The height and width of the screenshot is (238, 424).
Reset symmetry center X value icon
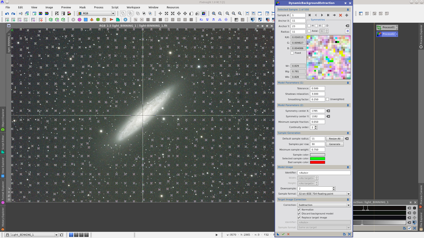(328, 111)
